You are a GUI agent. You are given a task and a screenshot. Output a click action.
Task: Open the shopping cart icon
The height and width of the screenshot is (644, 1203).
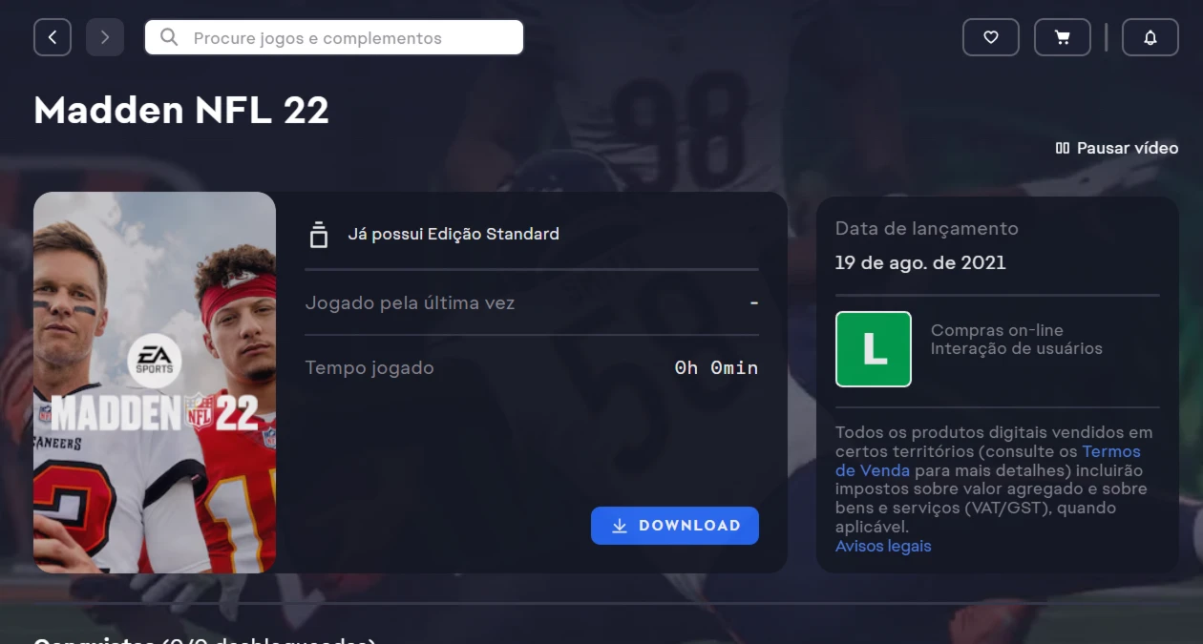click(x=1063, y=37)
